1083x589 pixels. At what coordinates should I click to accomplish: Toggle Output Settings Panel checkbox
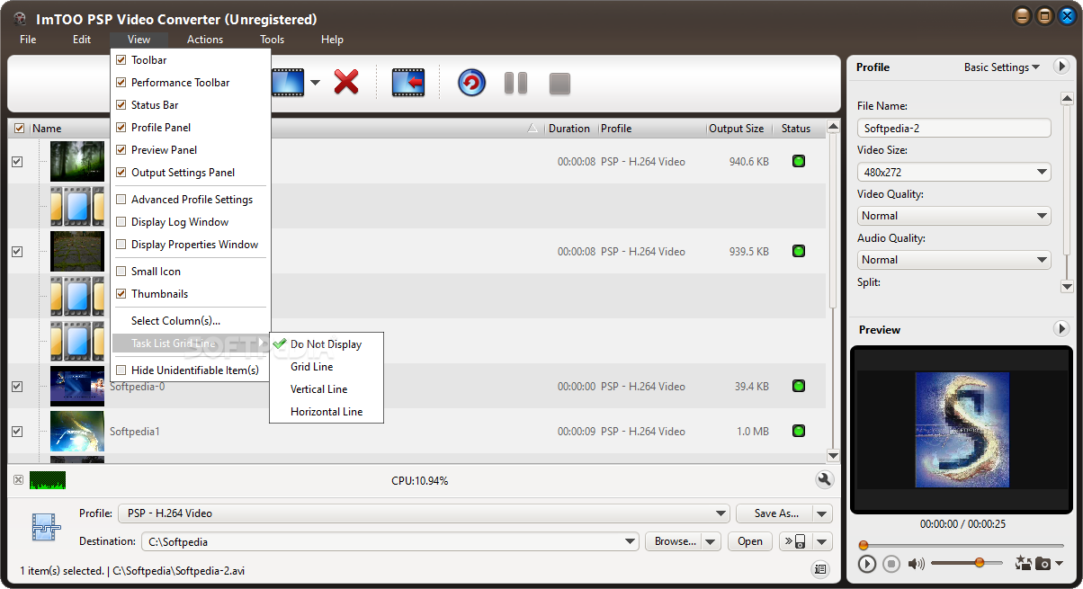(121, 173)
